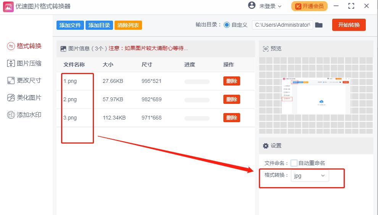
Task: Open the 未登录 account dropdown
Action: [x=270, y=6]
